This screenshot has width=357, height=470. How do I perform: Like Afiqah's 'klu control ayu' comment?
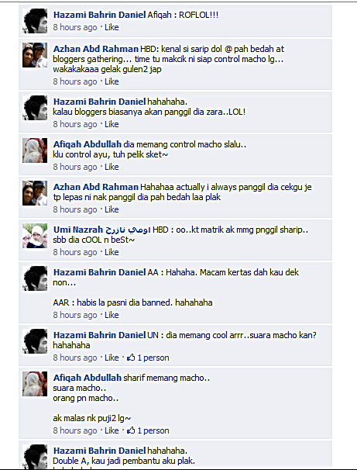click(x=112, y=167)
